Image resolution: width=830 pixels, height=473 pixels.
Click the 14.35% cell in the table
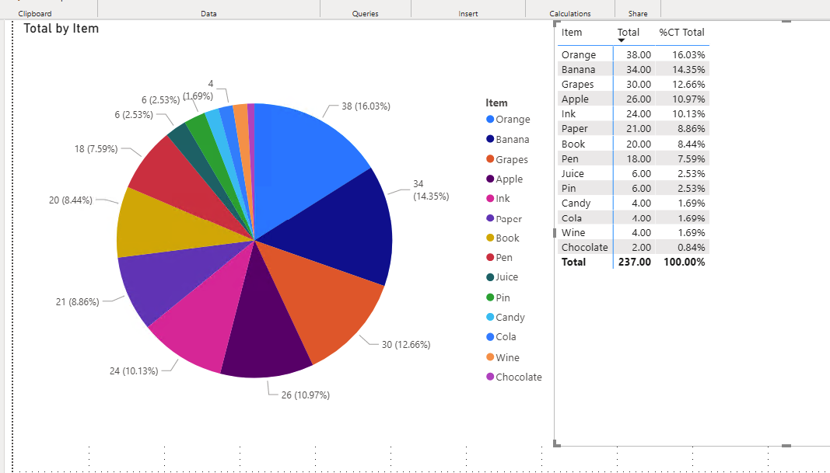[x=688, y=69]
